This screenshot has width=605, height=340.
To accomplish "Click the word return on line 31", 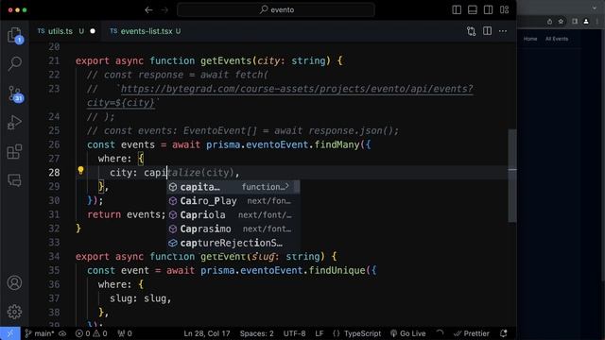I will (x=104, y=214).
